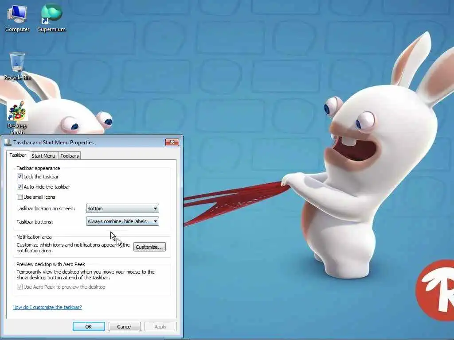Select the Recycle Bin icon
The width and height of the screenshot is (454, 340).
point(17,66)
